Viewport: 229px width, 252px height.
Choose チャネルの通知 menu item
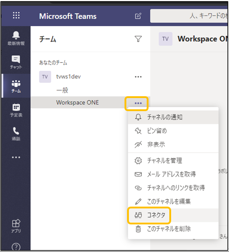tap(173, 117)
